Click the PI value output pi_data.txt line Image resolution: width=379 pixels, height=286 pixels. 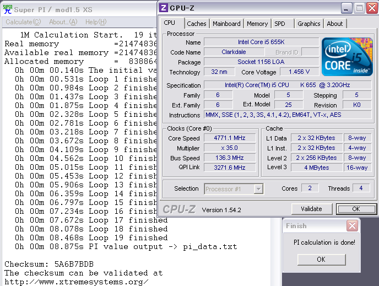pyautogui.click(x=126, y=247)
